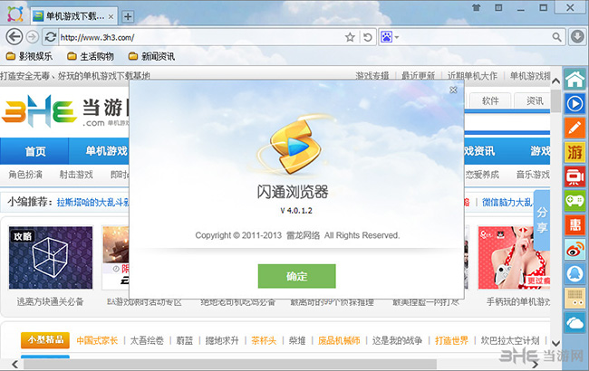Viewport: 589px width, 371px height.
Task: Click the 太吾绘卷 game link
Action: tap(147, 340)
